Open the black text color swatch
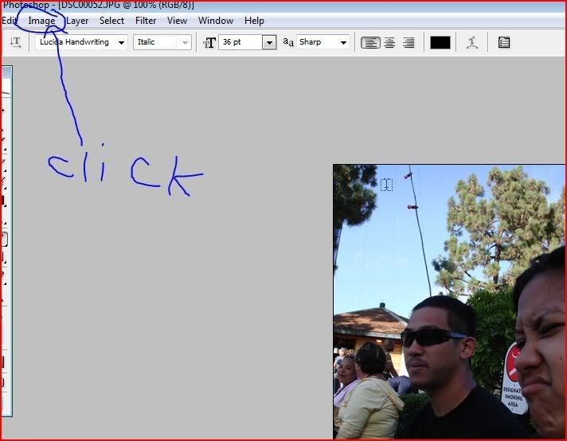 click(440, 43)
